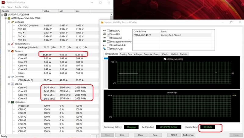Toggle the LITEON CA3-8D256 graph checkbox

tap(165, 59)
